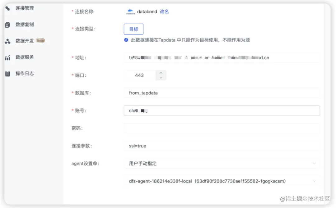
Task: Click the 数据复制 copy icon
Action: pyautogui.click(x=7, y=25)
